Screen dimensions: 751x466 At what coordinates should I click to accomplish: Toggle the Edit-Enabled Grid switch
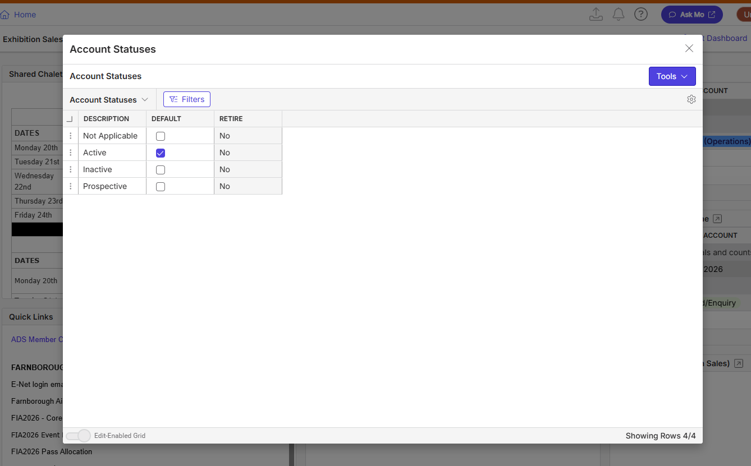pos(78,436)
